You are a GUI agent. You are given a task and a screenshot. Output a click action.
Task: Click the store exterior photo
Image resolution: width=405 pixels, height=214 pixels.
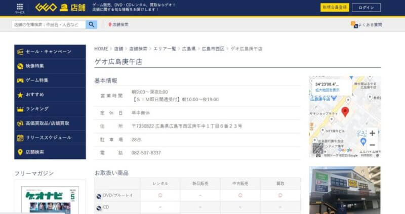345,190
